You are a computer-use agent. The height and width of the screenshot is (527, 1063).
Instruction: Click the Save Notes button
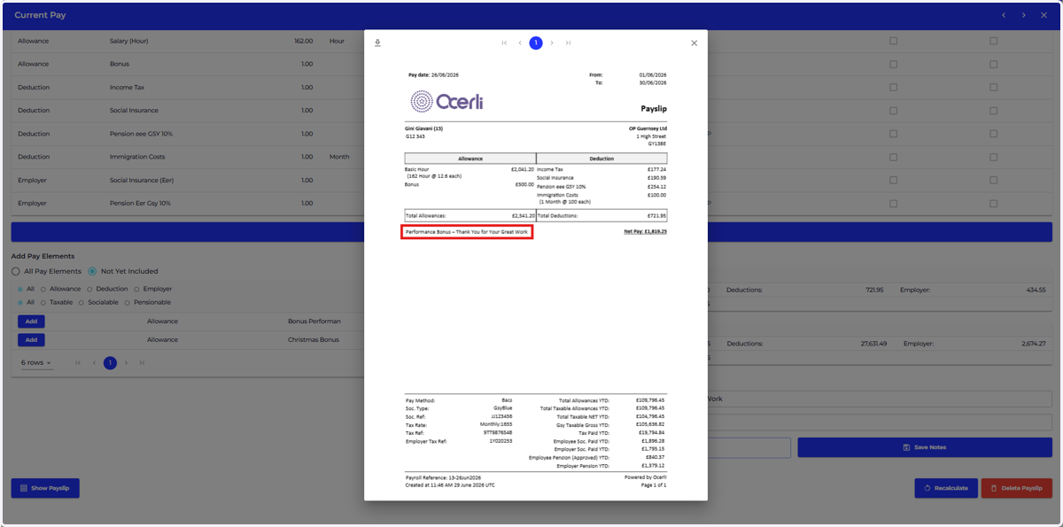click(925, 447)
